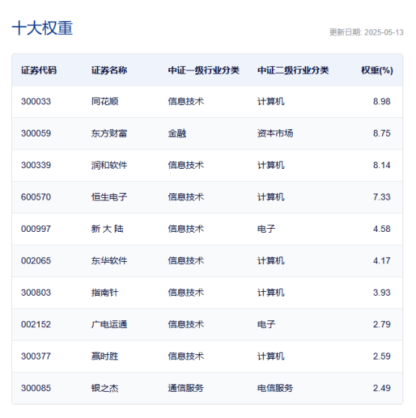Open the 同花顺 stock name

tap(105, 101)
